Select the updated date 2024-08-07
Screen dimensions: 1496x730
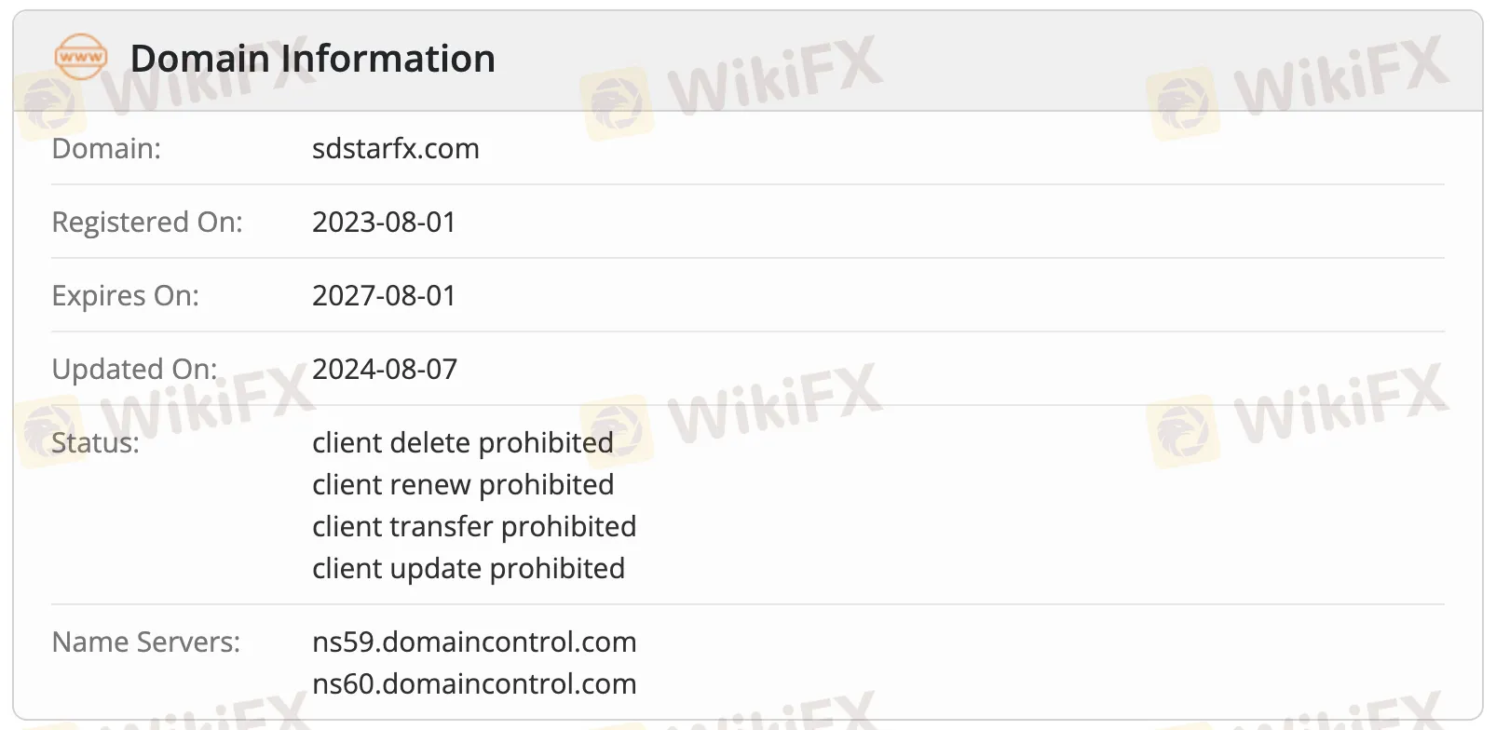(x=385, y=370)
